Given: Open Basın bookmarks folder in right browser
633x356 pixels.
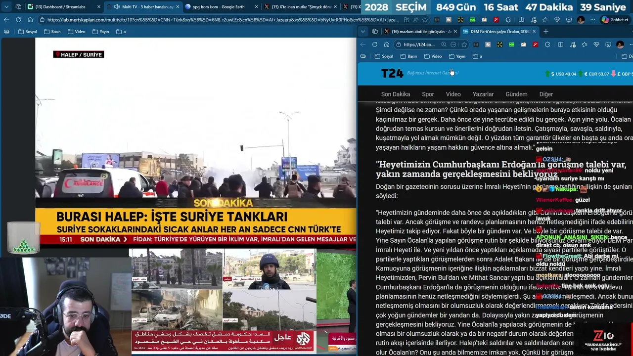Looking at the screenshot, I should click(x=408, y=56).
